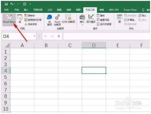The height and width of the screenshot is (114, 151).
Task: Open the 宏 macros dialog
Action: 20,19
